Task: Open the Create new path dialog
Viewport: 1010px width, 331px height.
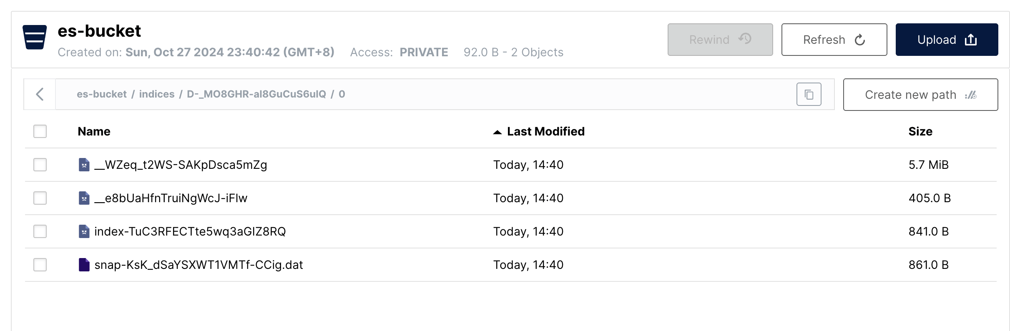Action: [x=920, y=95]
